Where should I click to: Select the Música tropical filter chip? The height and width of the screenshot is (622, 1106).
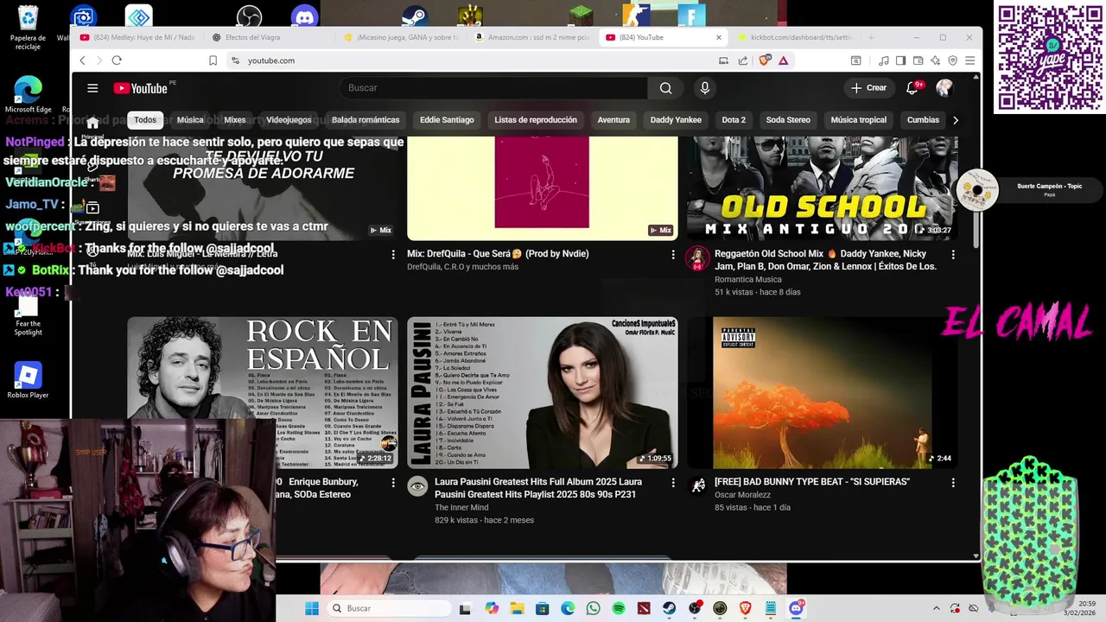(x=858, y=120)
